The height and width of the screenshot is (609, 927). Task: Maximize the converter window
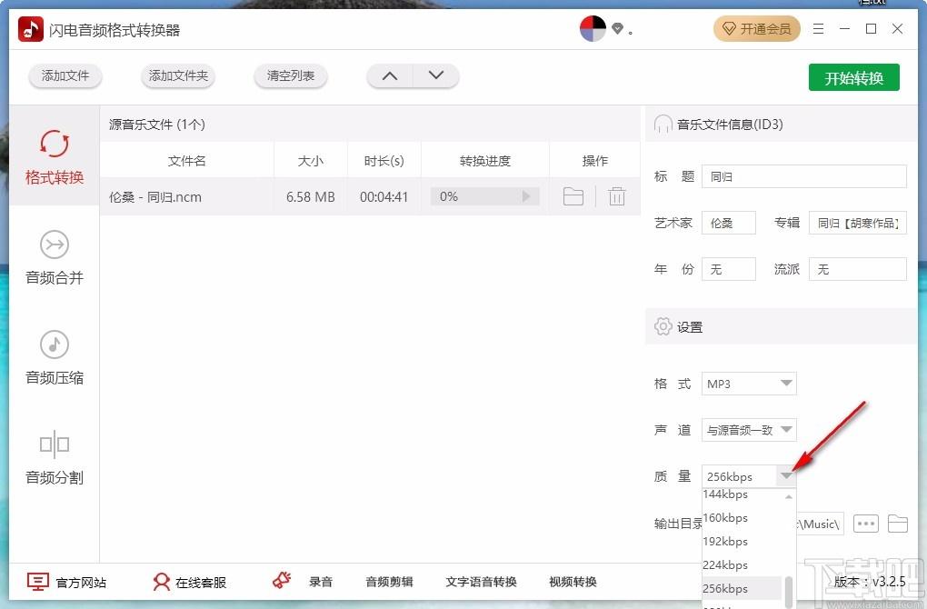[871, 28]
